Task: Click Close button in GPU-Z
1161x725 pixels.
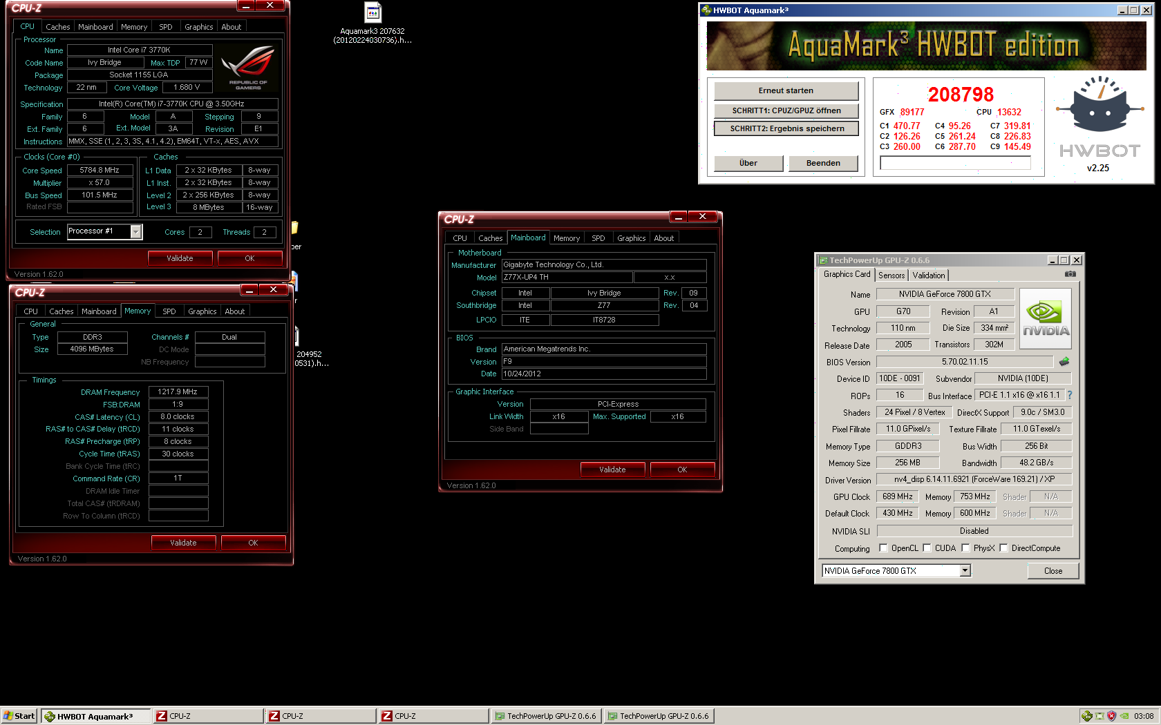Action: tap(1053, 571)
